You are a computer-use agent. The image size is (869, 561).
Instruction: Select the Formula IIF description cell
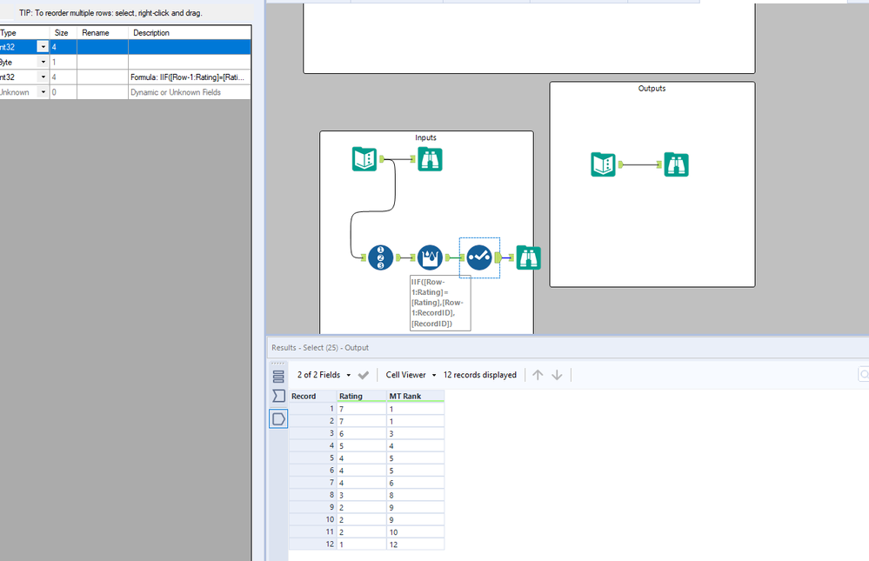pyautogui.click(x=190, y=77)
